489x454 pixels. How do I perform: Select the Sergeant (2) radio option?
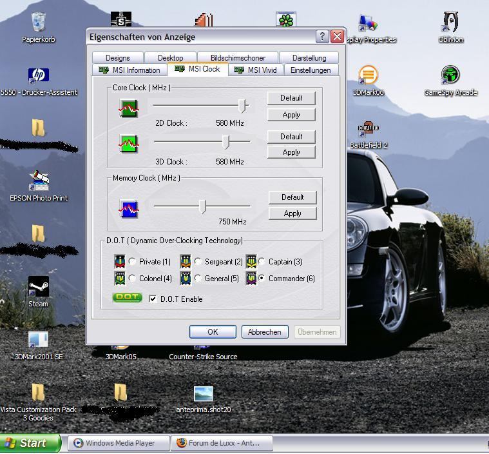(198, 261)
